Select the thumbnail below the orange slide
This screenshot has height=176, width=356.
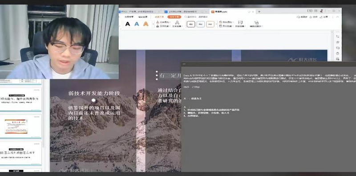pyautogui.click(x=20, y=153)
